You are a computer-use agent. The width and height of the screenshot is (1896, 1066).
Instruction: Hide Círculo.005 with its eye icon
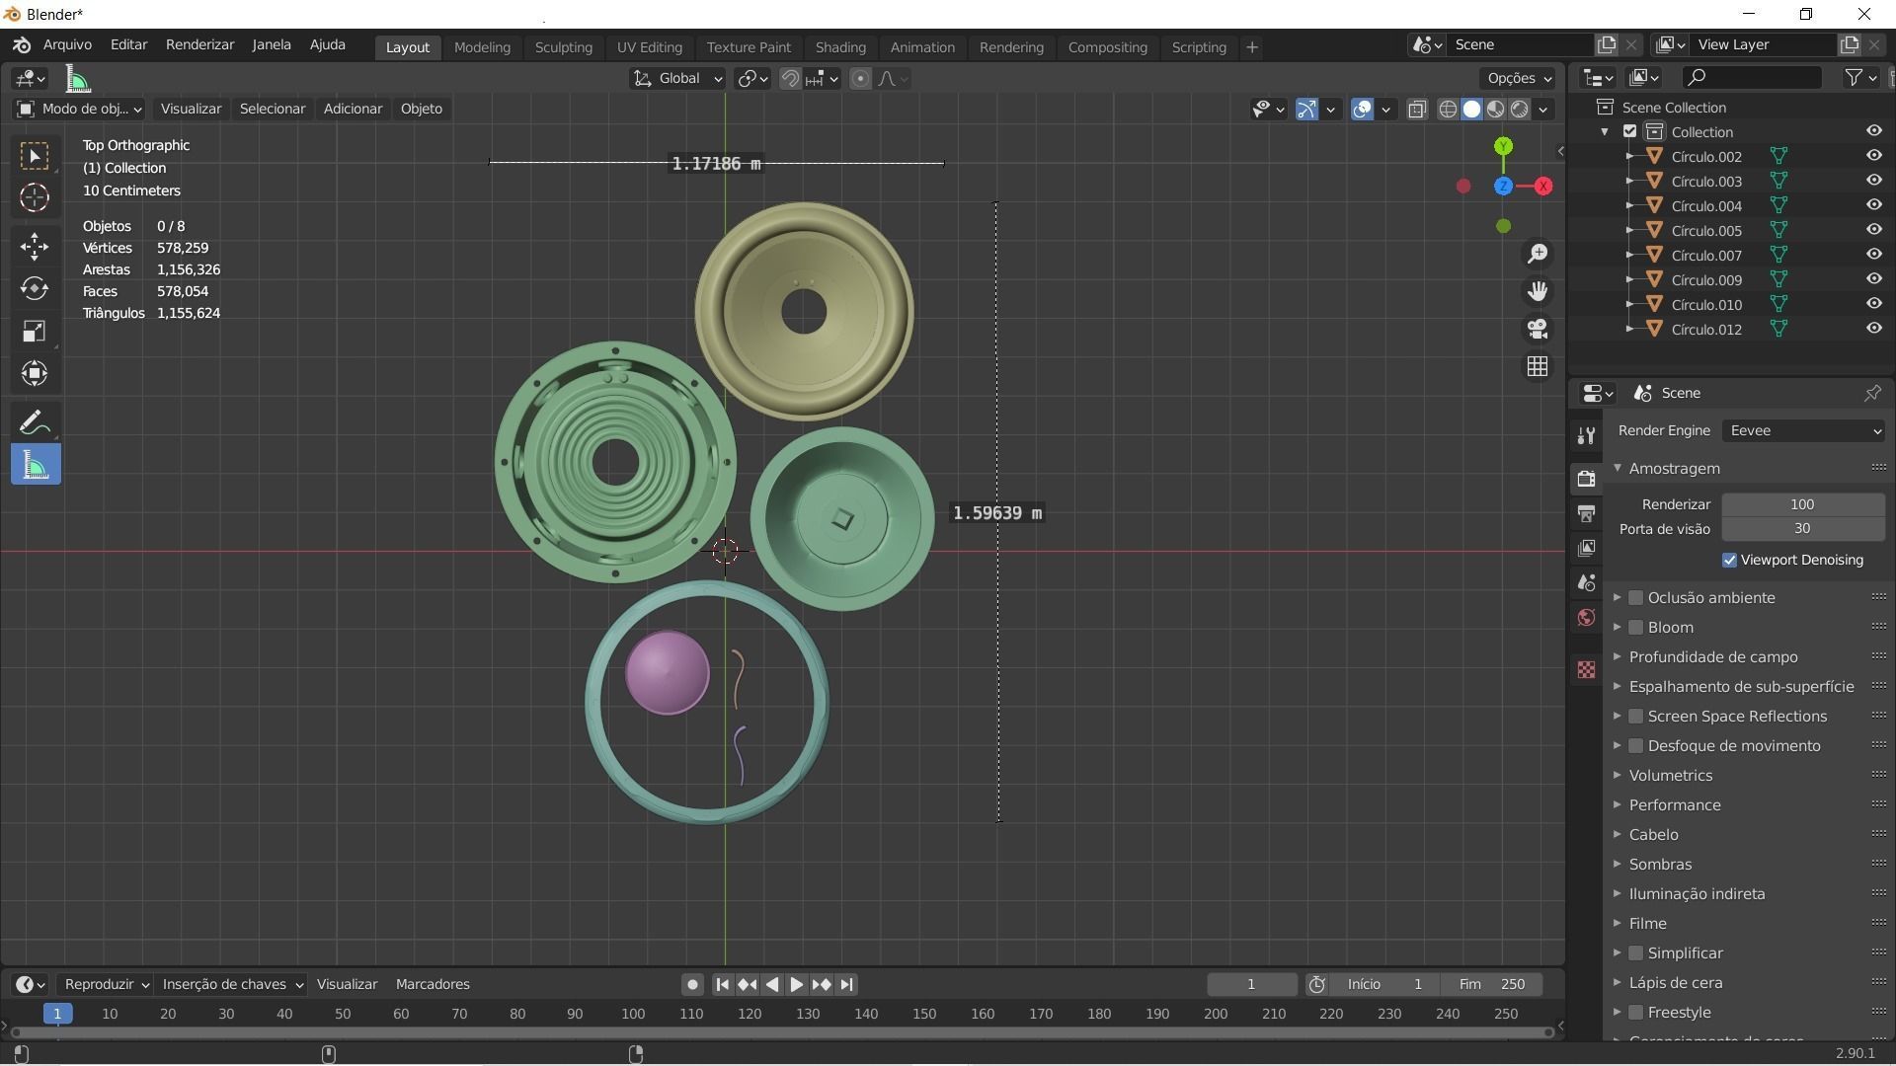click(1873, 230)
